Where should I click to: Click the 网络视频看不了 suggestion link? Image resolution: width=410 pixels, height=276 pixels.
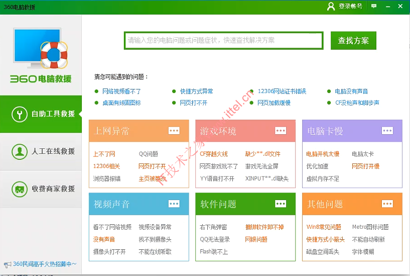[x=121, y=91]
